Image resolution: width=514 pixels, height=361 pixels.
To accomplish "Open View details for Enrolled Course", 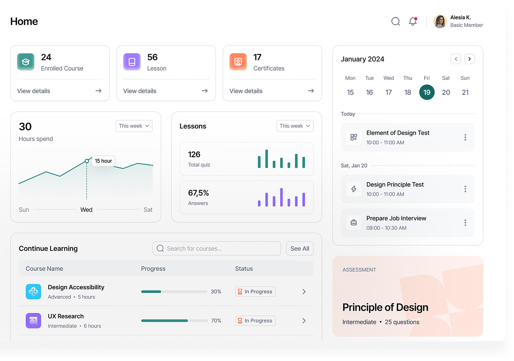I will (x=60, y=91).
